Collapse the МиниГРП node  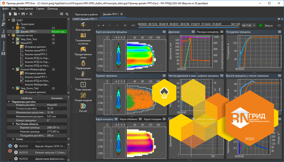click(13, 43)
